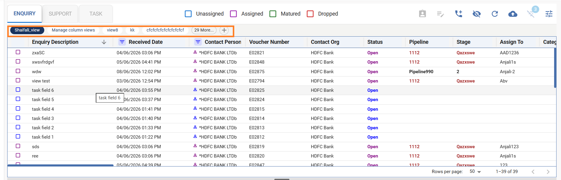Click person icon in task field 1 row
The height and width of the screenshot is (180, 561).
pyautogui.click(x=195, y=136)
